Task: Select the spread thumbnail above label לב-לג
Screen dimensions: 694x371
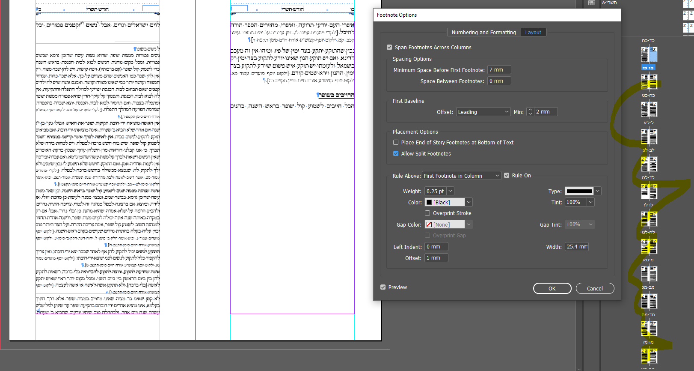Action: (x=649, y=137)
